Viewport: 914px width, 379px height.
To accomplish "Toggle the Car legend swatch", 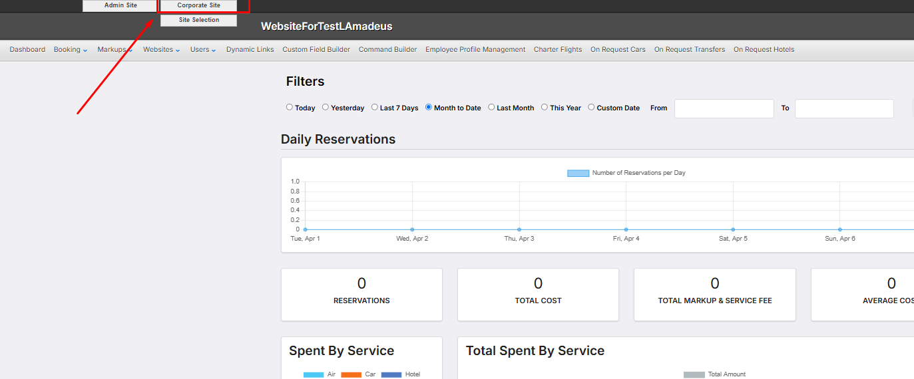I will click(351, 374).
